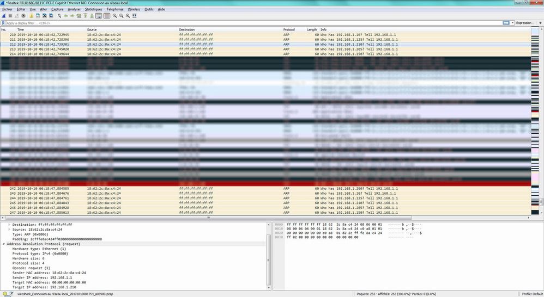Open the Expression... filter builder
This screenshot has width=544, height=297.
click(524, 23)
